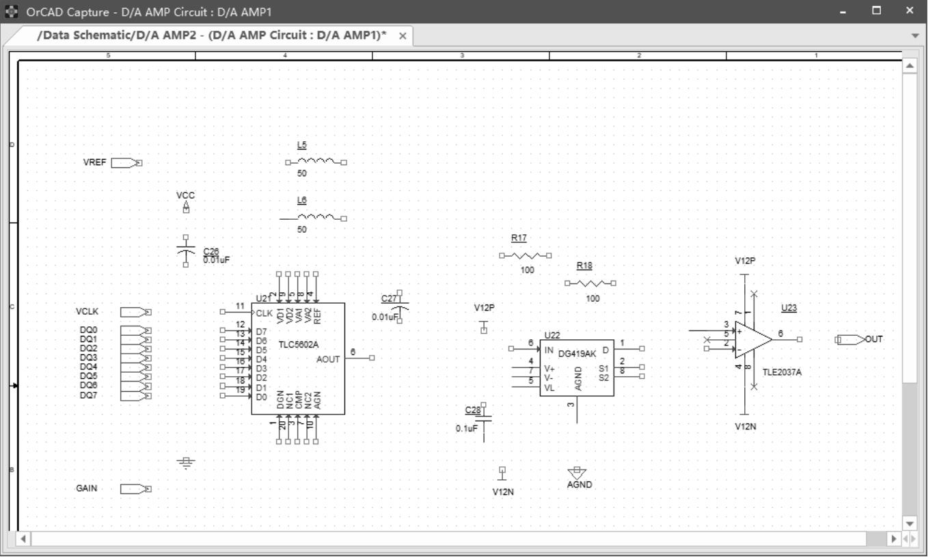This screenshot has height=557, width=928.
Task: Click the vertical scrollbar up arrow
Action: (910, 66)
